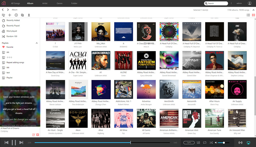Open the Favorite playlist
Screen dimensions: 256x147
click(x=10, y=47)
